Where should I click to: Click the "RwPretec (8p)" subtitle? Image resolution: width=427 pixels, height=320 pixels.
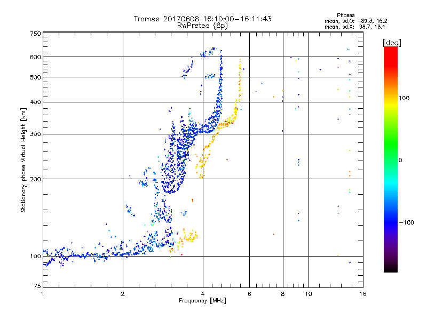click(x=202, y=26)
